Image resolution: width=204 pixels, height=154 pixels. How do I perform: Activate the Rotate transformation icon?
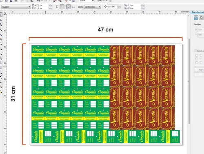(x=201, y=18)
